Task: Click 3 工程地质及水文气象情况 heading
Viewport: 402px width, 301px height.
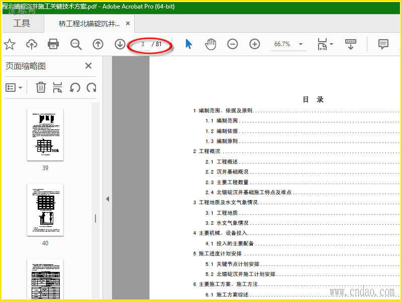Action: coord(297,203)
